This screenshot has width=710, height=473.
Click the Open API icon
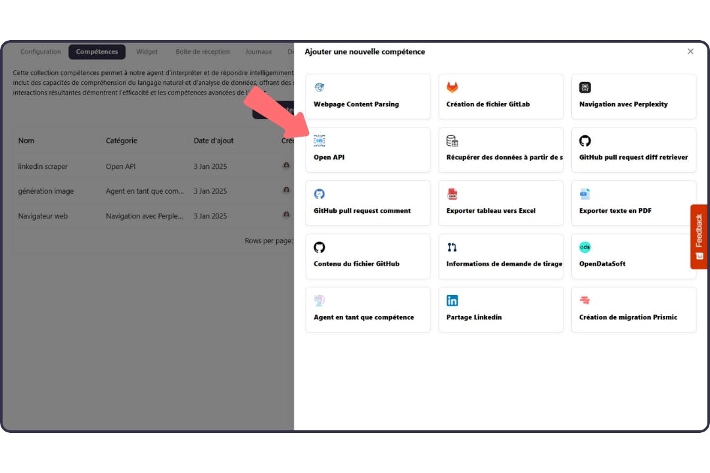(319, 141)
